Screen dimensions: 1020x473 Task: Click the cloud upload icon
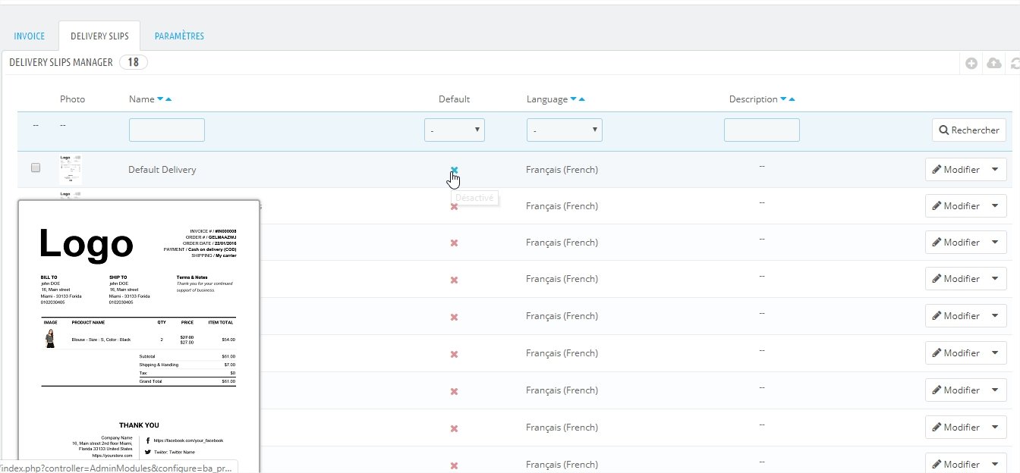tap(994, 64)
